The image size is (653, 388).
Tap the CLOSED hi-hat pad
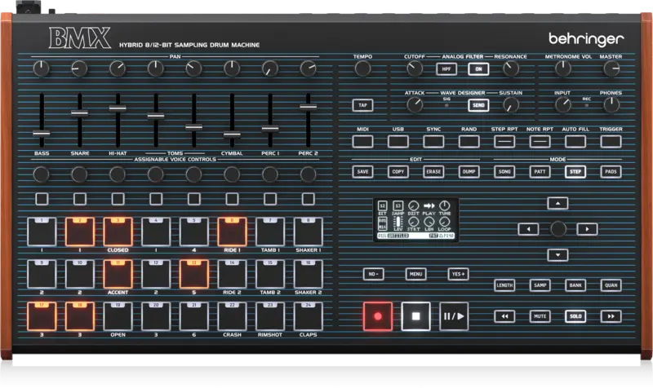coord(118,231)
